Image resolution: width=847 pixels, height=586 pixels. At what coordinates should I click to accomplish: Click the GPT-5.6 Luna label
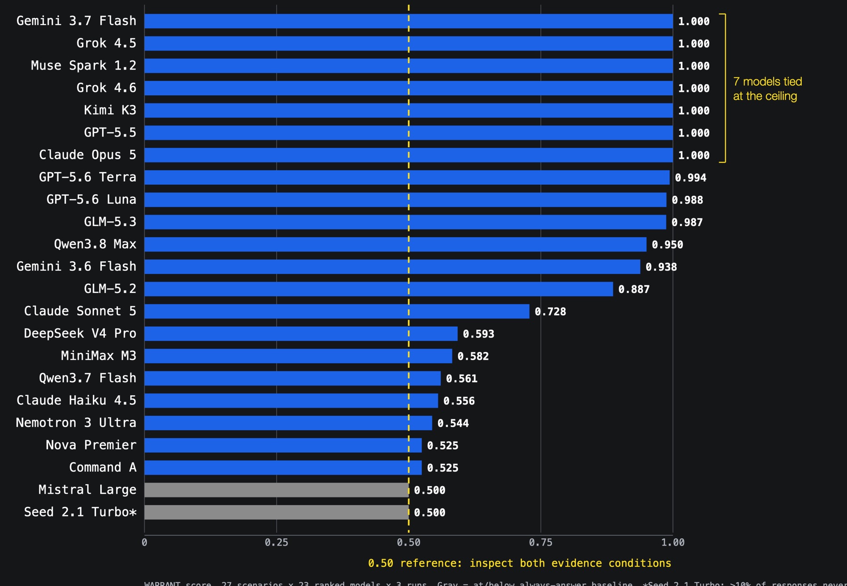point(91,200)
